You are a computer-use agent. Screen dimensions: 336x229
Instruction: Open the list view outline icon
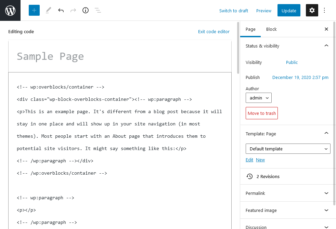pyautogui.click(x=98, y=10)
